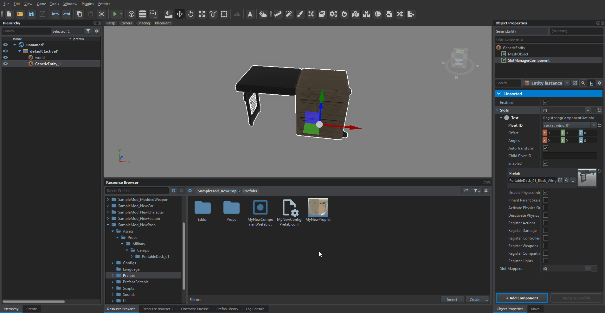Refresh the Resource Browser listing
Screen dimensions: 605x313
[x=466, y=191]
